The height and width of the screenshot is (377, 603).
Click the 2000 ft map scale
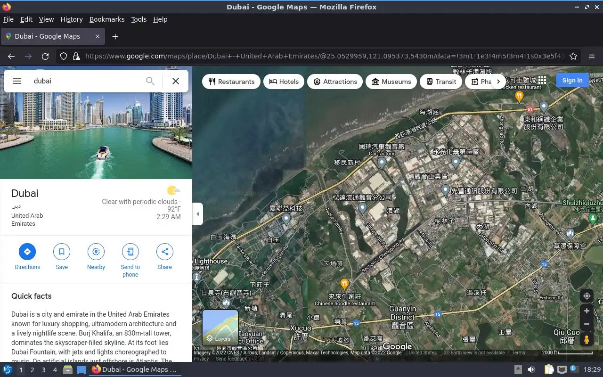pyautogui.click(x=567, y=352)
